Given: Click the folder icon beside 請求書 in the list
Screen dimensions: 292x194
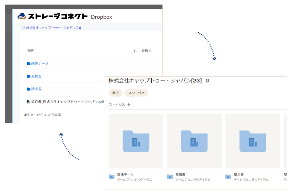Looking at the screenshot, I should [29, 89].
